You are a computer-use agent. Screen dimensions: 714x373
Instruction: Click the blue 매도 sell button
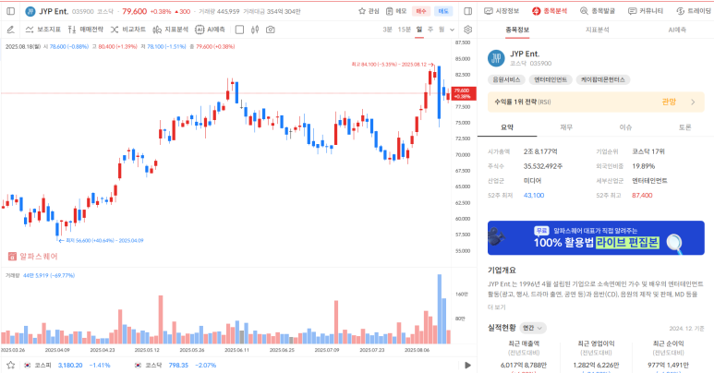coord(443,11)
